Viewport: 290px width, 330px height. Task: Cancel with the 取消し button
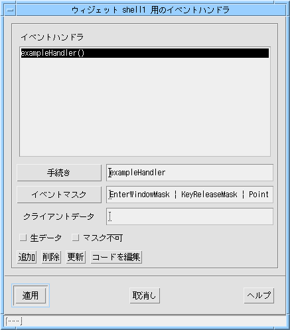click(x=145, y=295)
